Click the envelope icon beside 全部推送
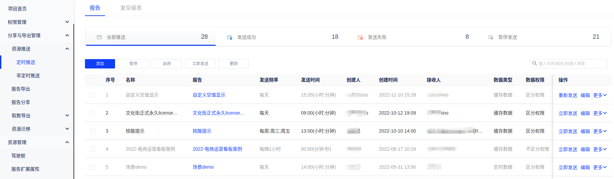 (99, 37)
